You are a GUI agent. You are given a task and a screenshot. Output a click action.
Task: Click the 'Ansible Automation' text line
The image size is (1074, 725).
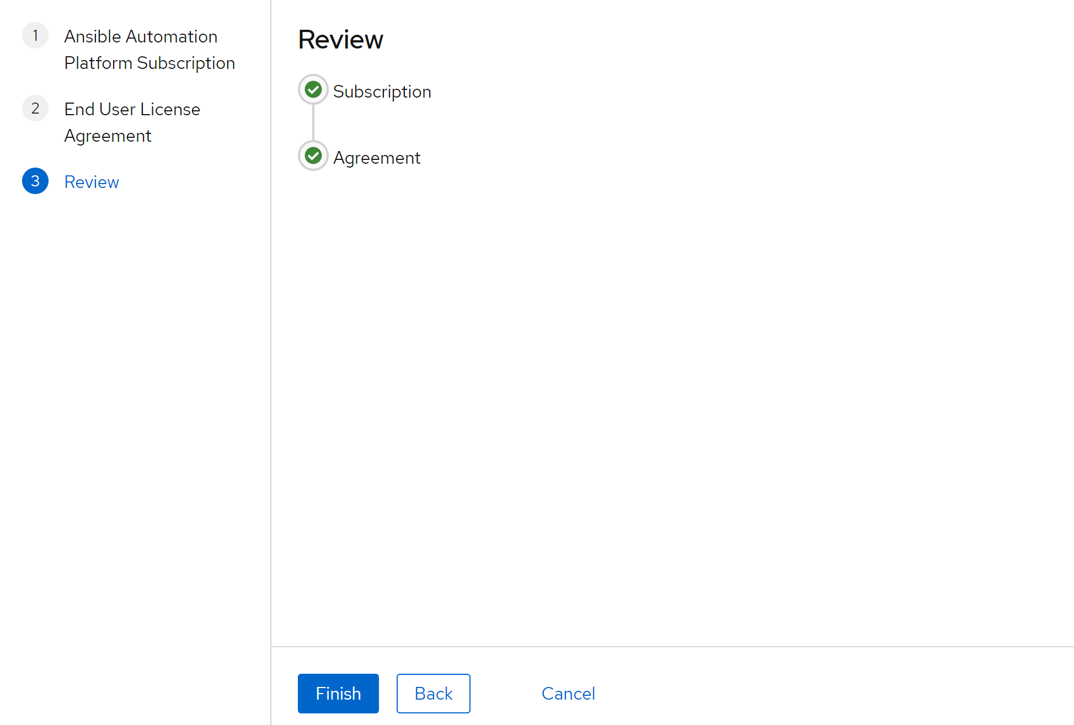pyautogui.click(x=141, y=36)
